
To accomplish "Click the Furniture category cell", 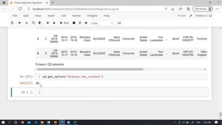I will (202, 39).
